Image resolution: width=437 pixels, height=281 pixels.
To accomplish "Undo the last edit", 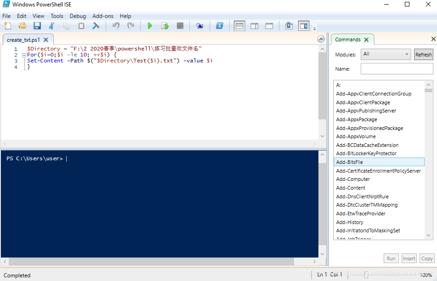I will (116, 26).
